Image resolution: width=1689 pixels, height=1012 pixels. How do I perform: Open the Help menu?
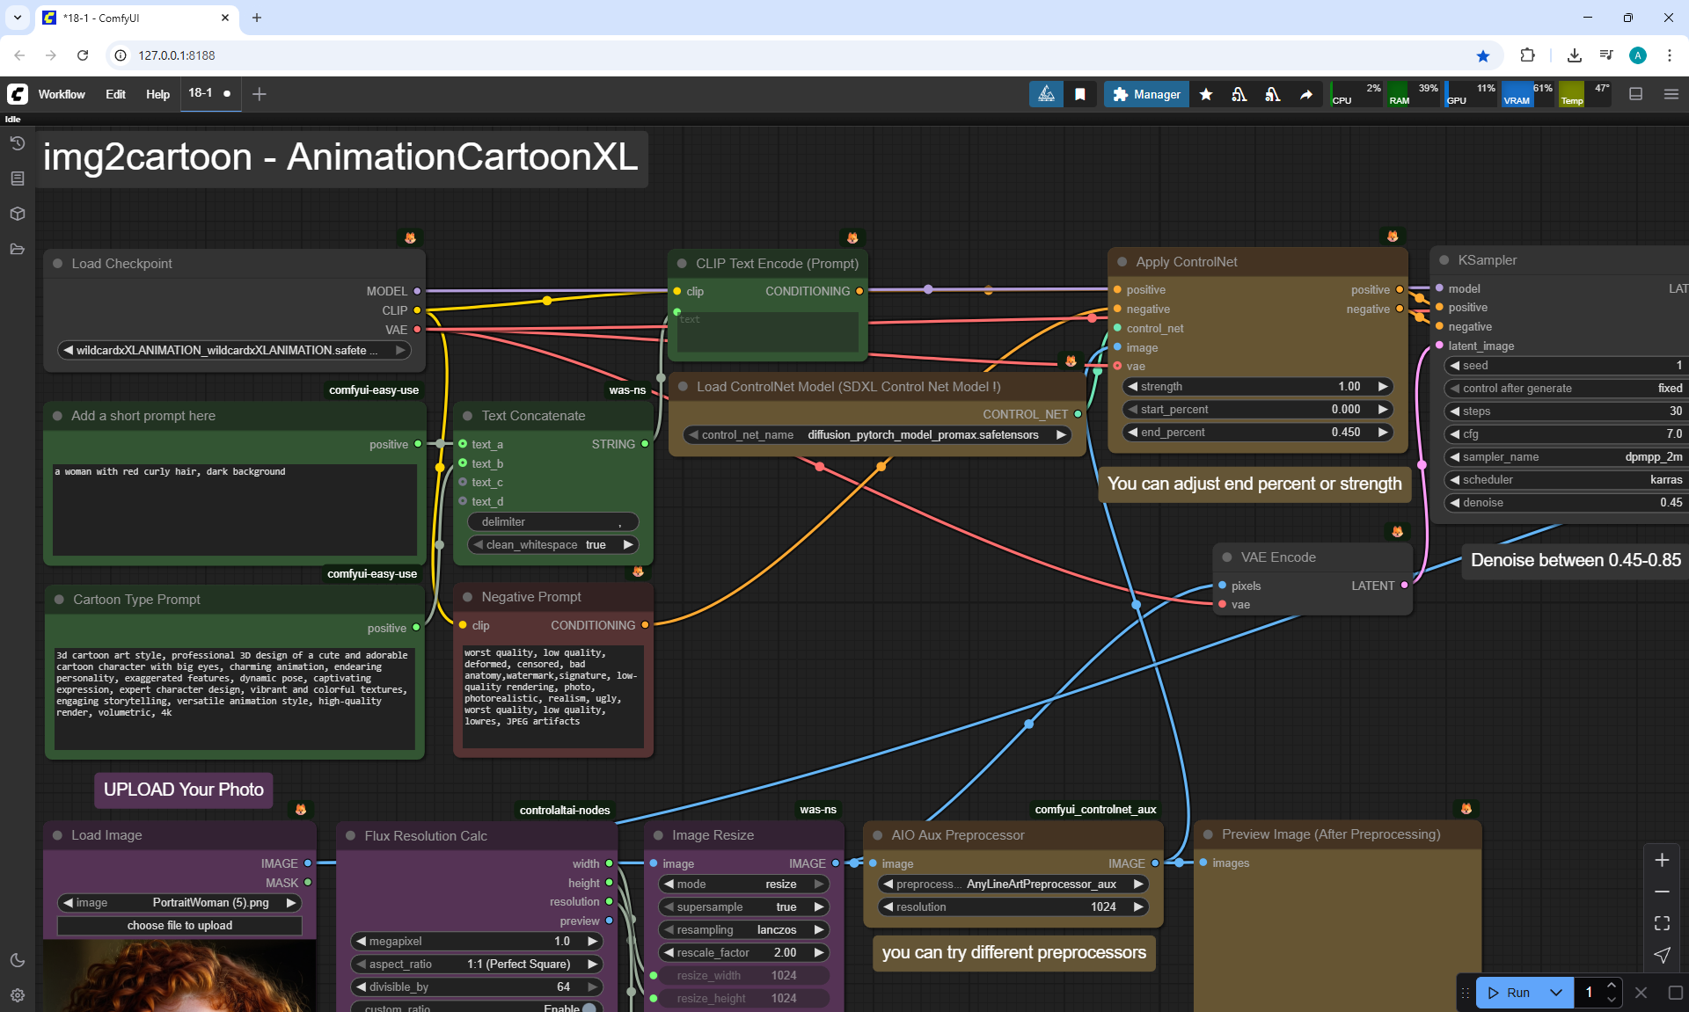[x=157, y=94]
